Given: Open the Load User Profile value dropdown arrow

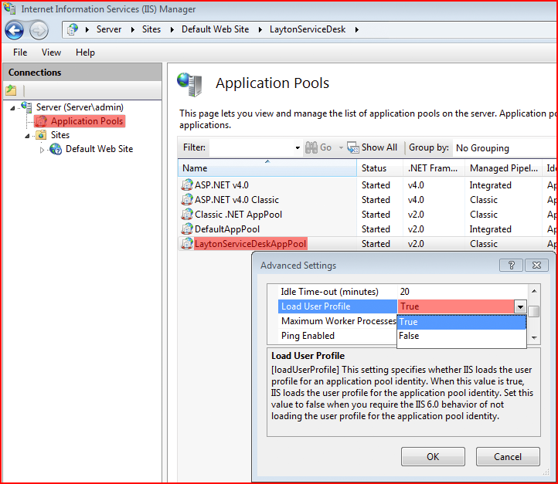Looking at the screenshot, I should tap(520, 306).
